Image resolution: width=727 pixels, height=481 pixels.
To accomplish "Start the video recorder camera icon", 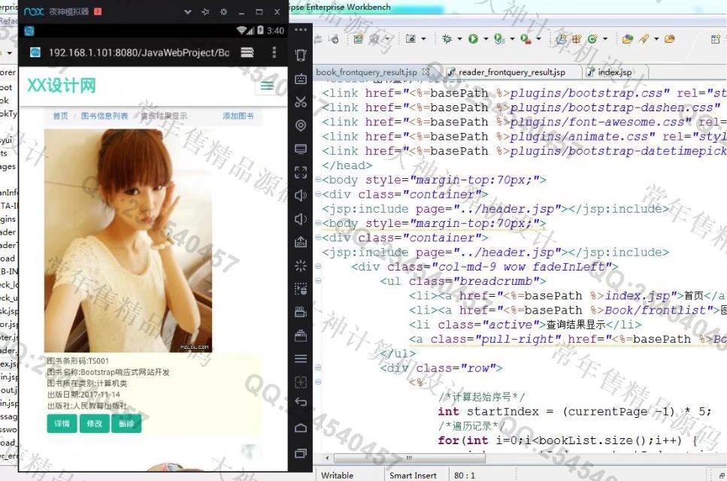I will [x=301, y=312].
